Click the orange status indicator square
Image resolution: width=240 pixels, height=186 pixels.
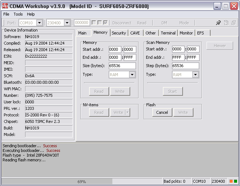click(231, 181)
